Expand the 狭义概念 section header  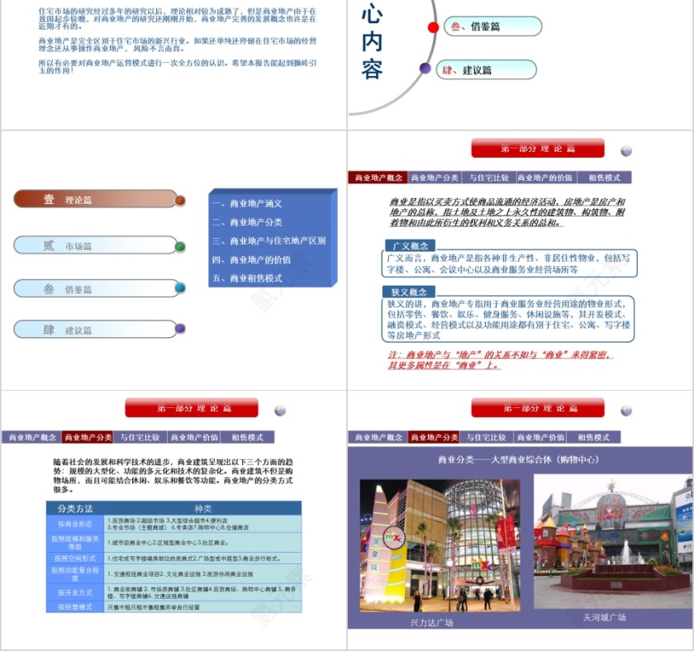[x=408, y=292]
